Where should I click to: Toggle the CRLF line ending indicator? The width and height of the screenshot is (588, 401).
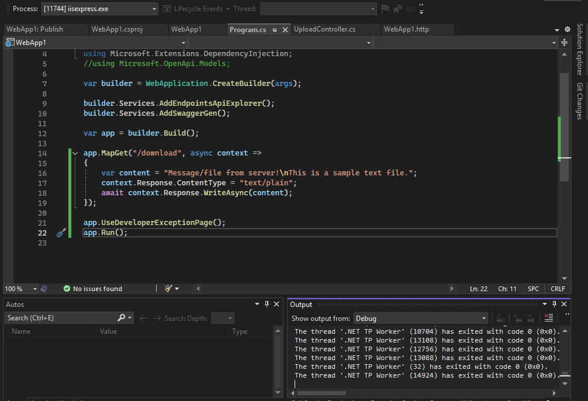(x=558, y=289)
